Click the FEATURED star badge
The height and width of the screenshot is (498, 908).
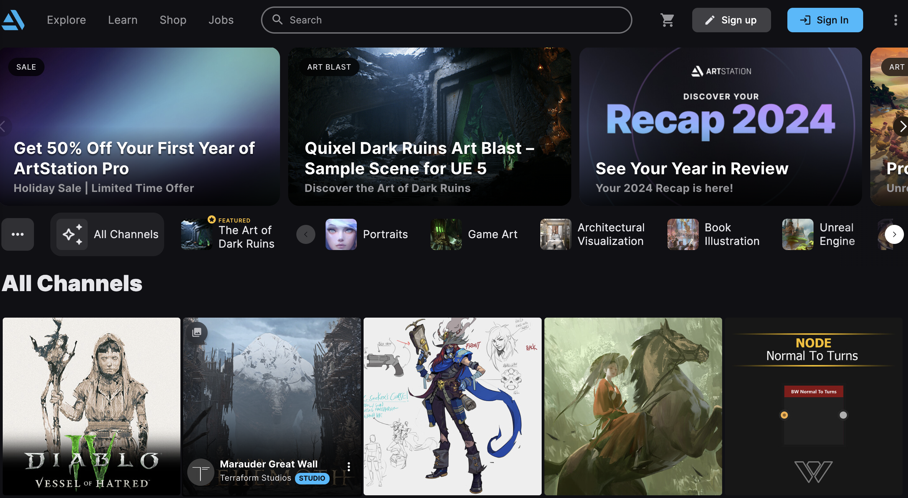coord(211,219)
